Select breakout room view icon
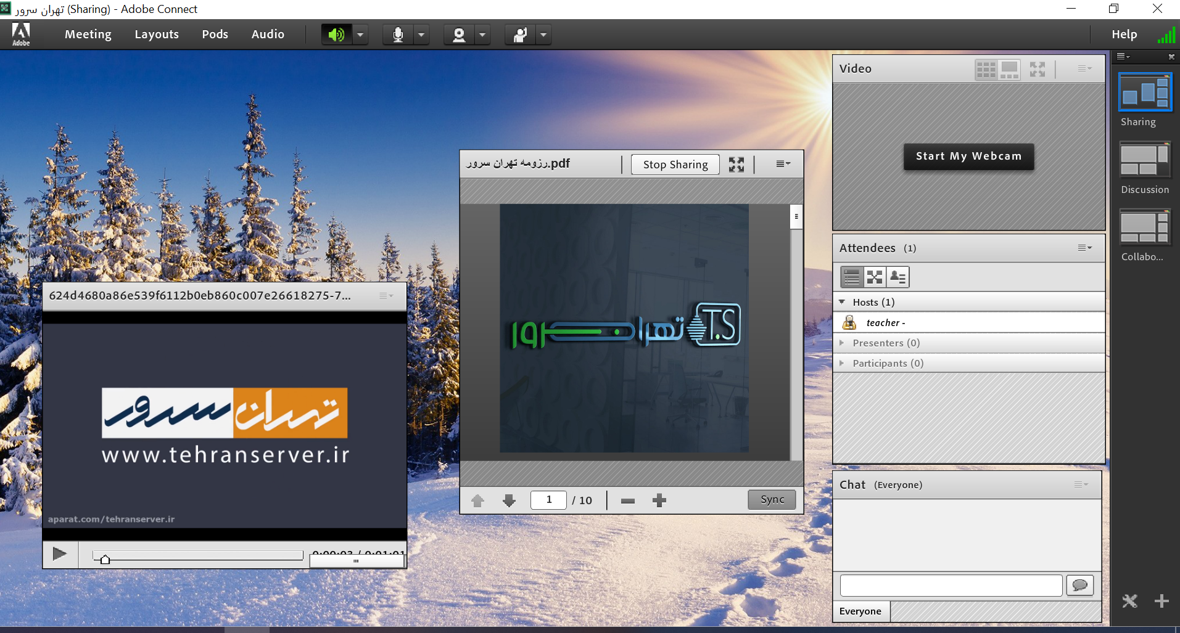 pyautogui.click(x=875, y=277)
